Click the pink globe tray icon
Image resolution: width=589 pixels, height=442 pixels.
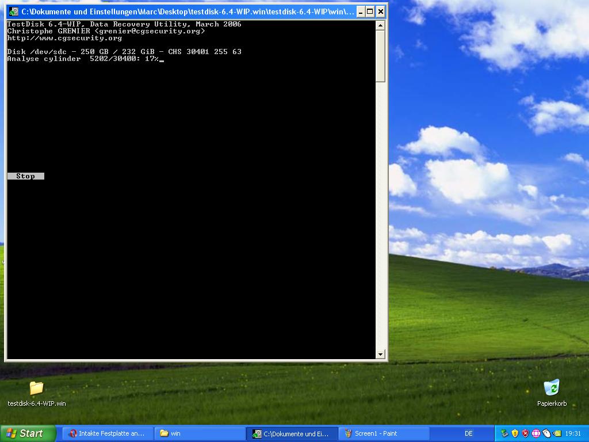(536, 433)
